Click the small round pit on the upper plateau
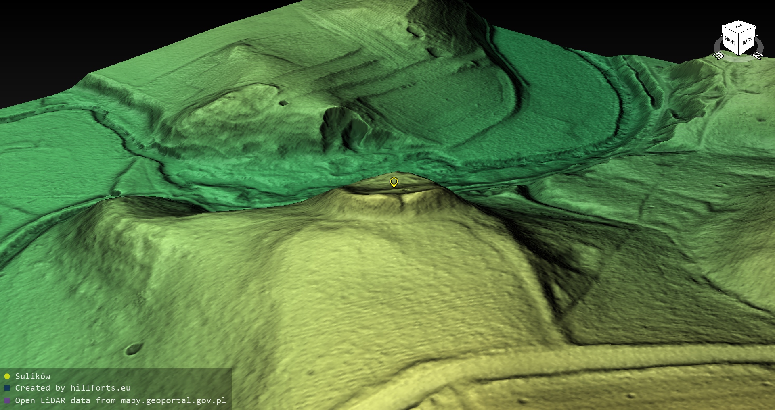The width and height of the screenshot is (775, 410). [283, 103]
